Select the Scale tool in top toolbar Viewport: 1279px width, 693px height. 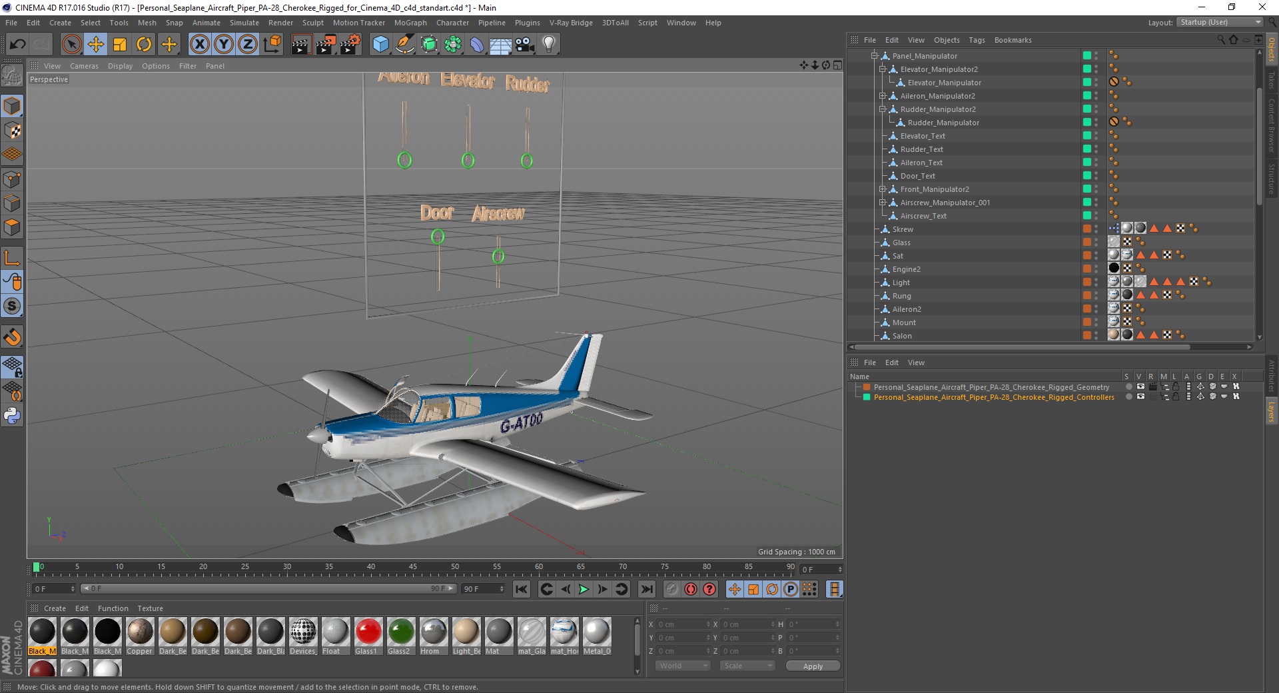(x=120, y=45)
